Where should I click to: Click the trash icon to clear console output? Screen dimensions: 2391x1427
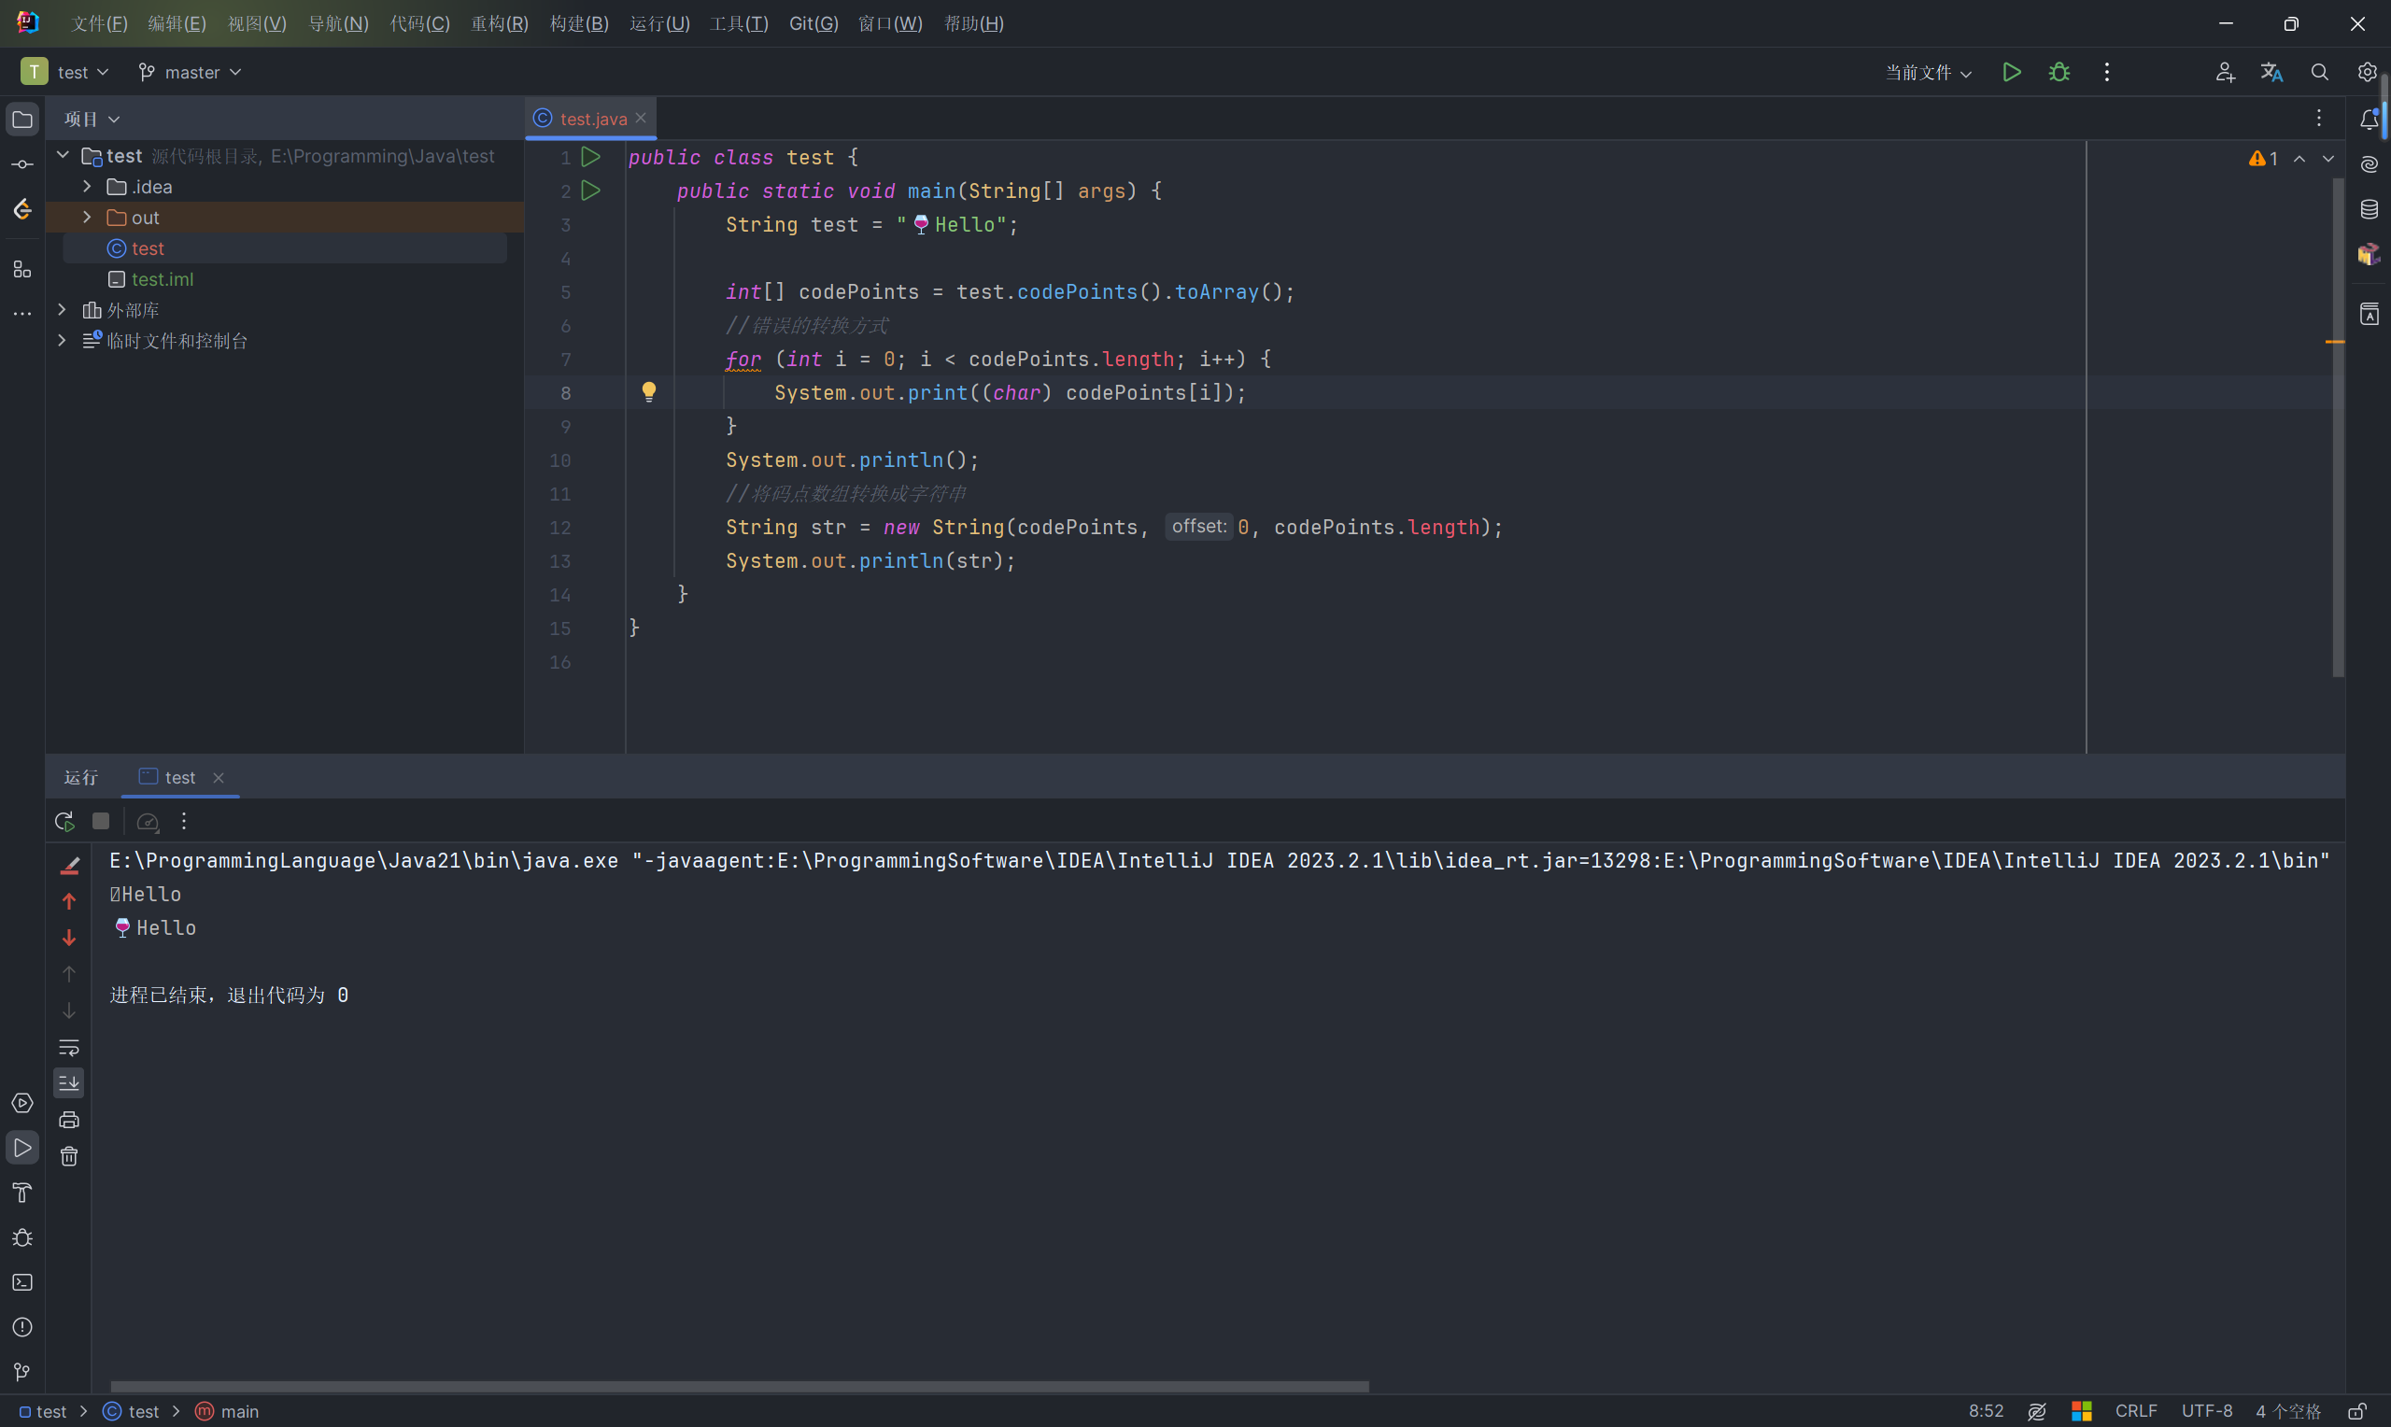coord(69,1157)
